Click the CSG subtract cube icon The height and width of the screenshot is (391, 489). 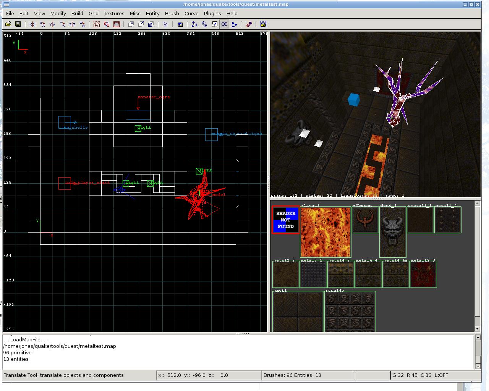pos(141,24)
